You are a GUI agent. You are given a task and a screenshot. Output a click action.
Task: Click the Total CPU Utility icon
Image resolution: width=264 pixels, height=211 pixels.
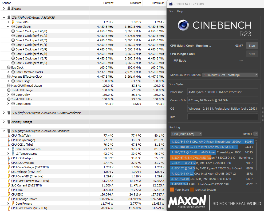(x=9, y=99)
